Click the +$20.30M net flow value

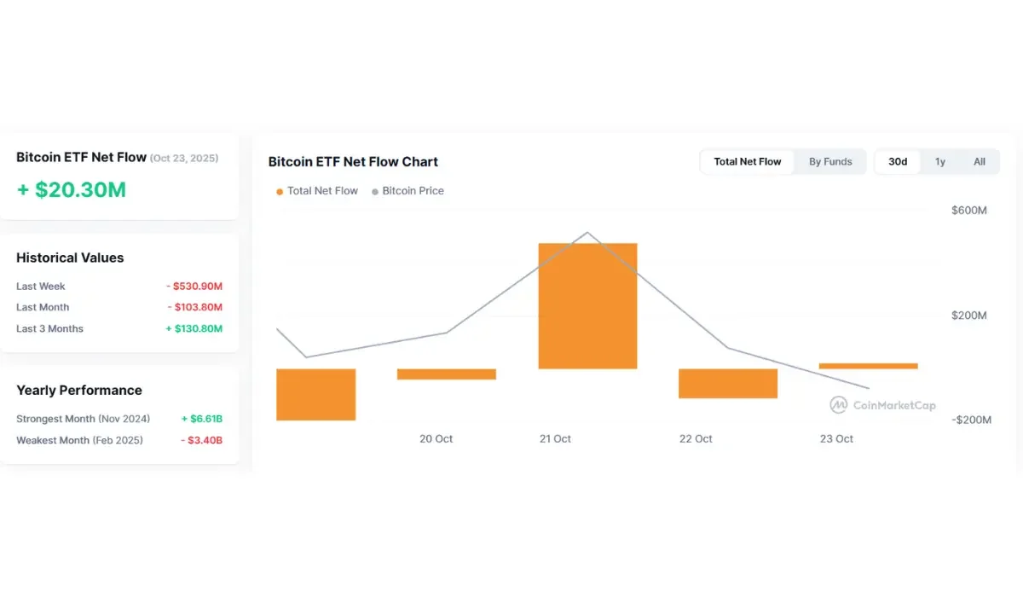(x=72, y=189)
